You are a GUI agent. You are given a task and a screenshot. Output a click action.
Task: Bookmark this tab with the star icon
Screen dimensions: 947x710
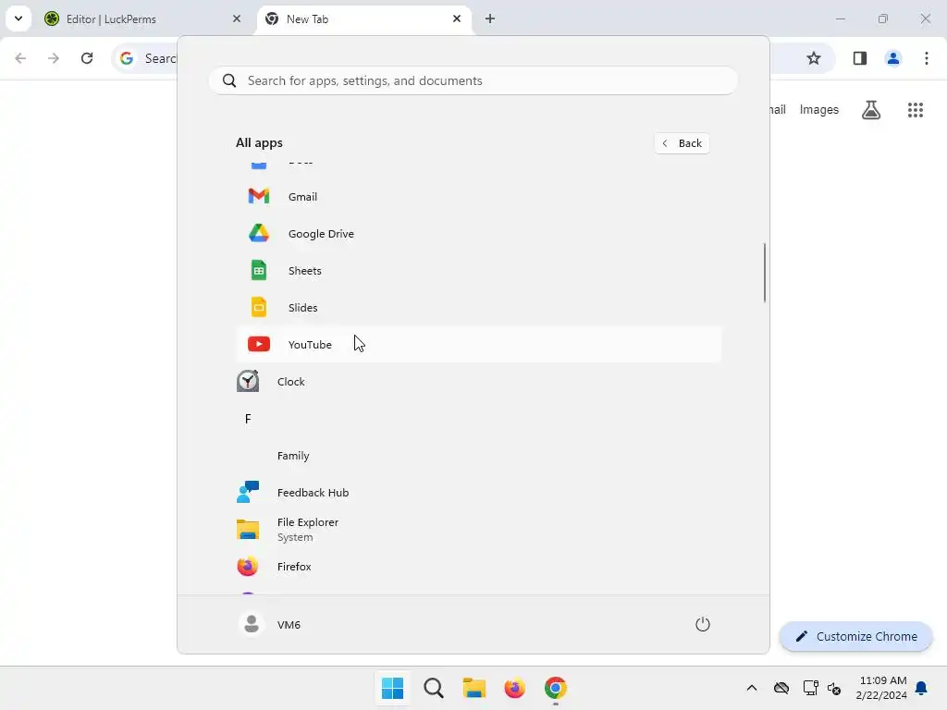[814, 58]
